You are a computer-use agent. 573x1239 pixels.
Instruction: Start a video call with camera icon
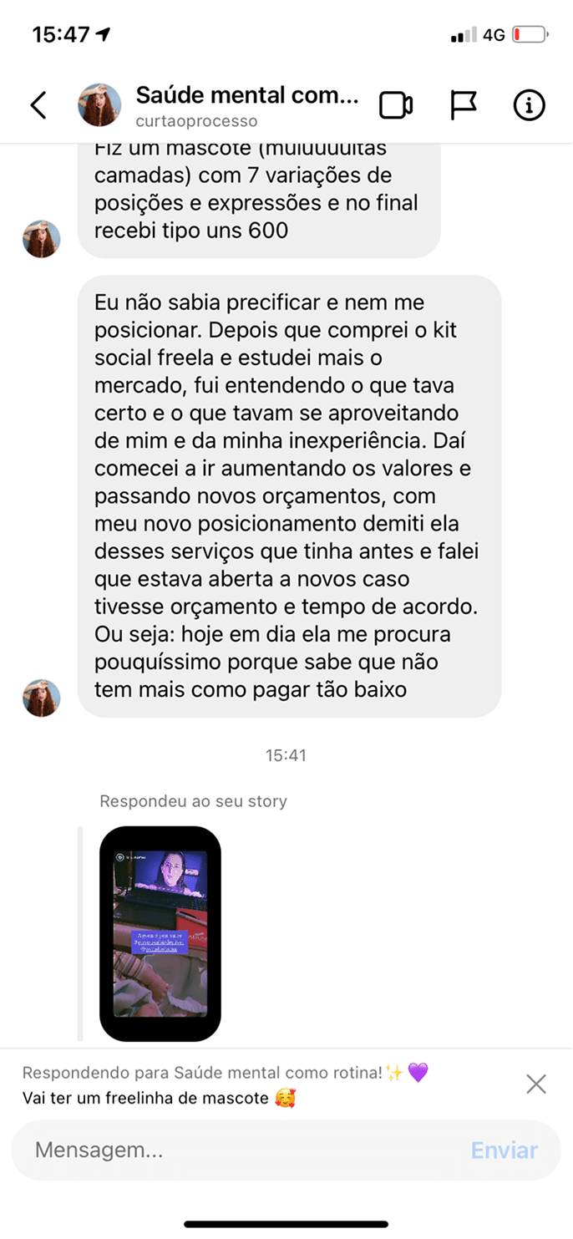coord(396,105)
